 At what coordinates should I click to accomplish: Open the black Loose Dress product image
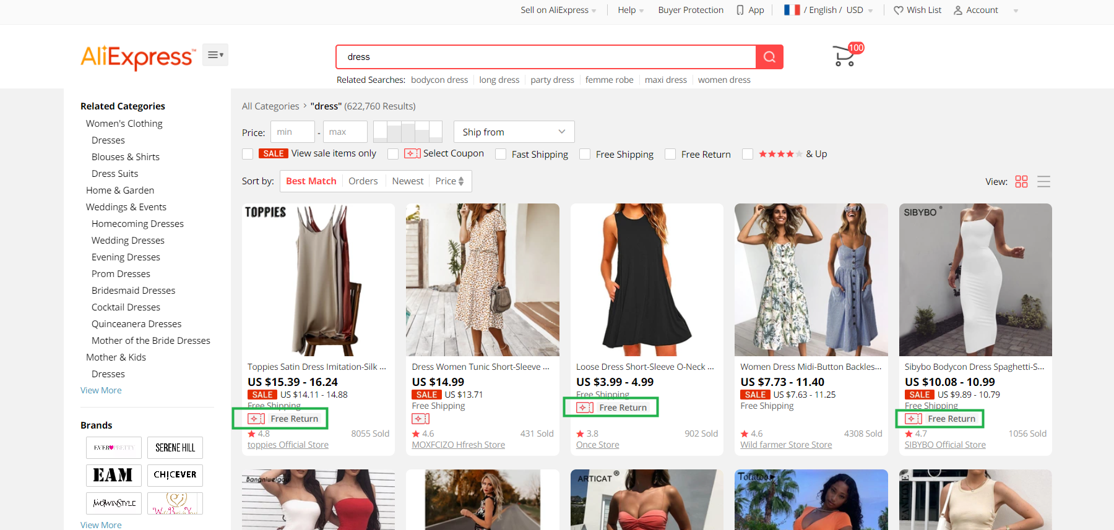[647, 280]
